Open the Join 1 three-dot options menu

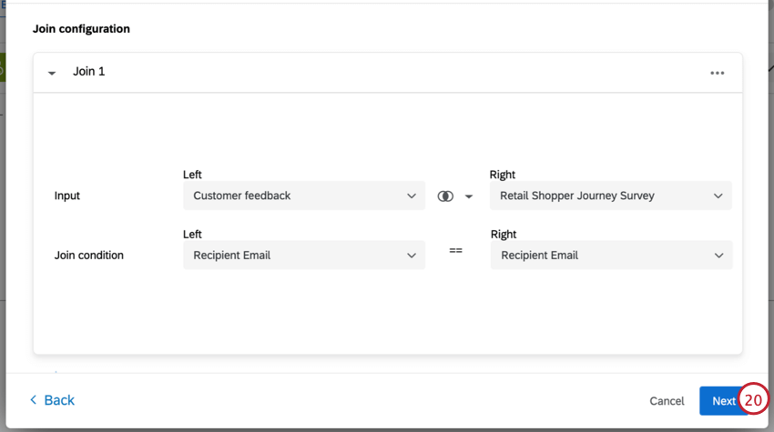[718, 73]
